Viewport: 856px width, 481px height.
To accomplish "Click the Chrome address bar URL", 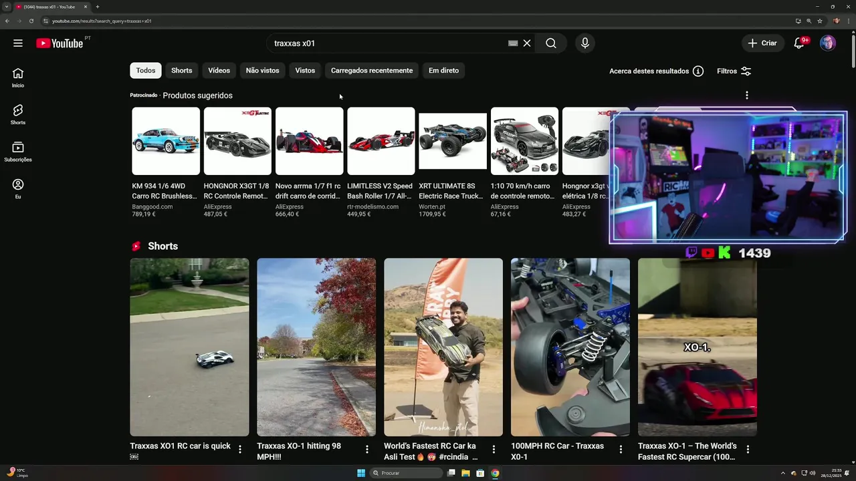I will click(x=102, y=21).
